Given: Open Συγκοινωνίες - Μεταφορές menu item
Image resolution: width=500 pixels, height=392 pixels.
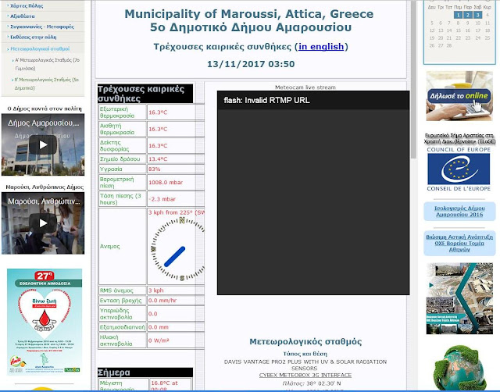Looking at the screenshot, I should [x=42, y=27].
